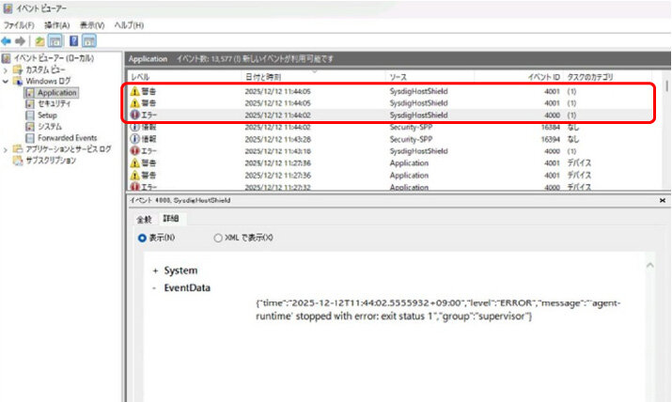Viewport: 672px width, 402px height.
Task: Click the Show/Hide action pane icon
Action: (x=89, y=41)
